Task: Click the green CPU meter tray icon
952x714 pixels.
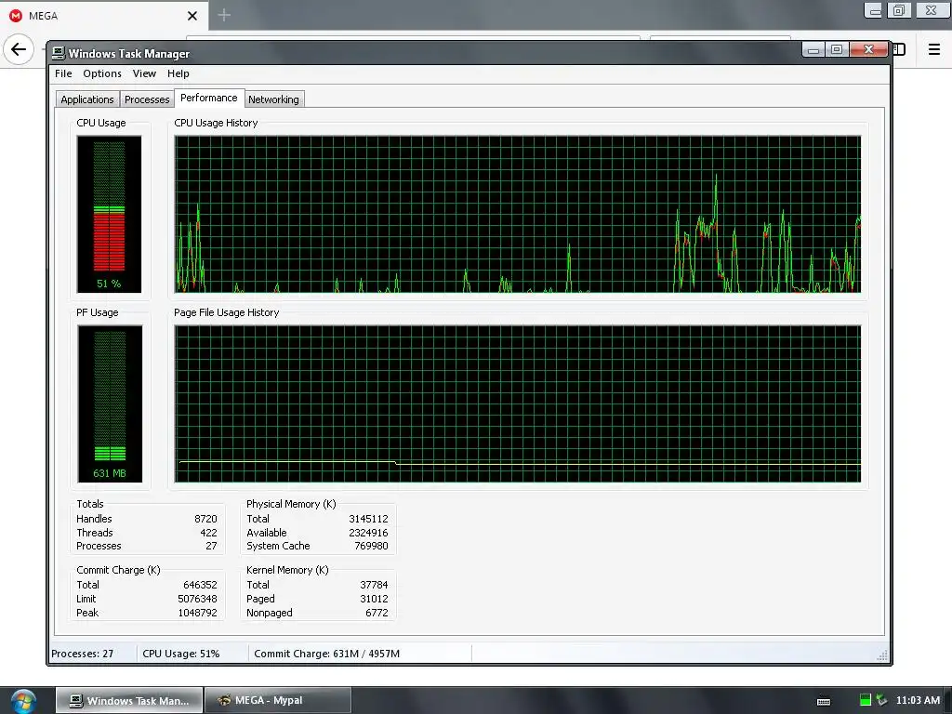Action: pyautogui.click(x=866, y=700)
